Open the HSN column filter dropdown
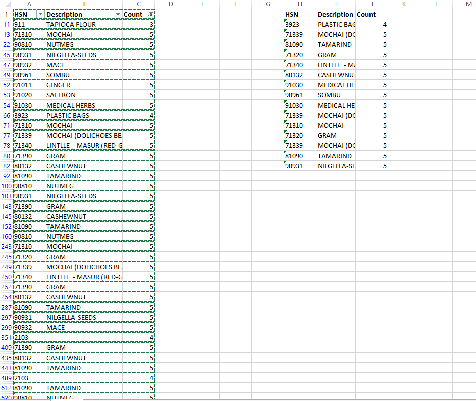 [40, 14]
